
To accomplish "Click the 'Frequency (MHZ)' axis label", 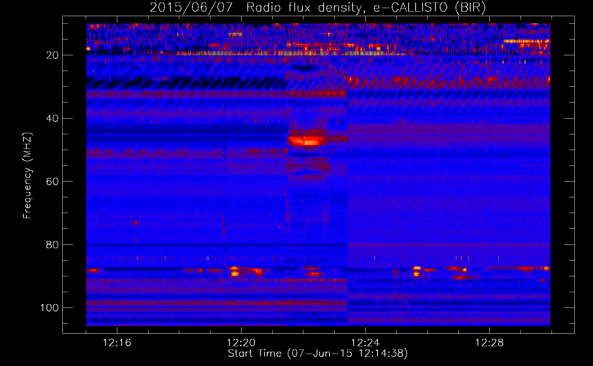I will 27,176.
